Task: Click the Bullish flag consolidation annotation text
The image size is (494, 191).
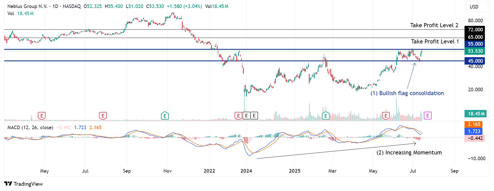Action: [407, 93]
